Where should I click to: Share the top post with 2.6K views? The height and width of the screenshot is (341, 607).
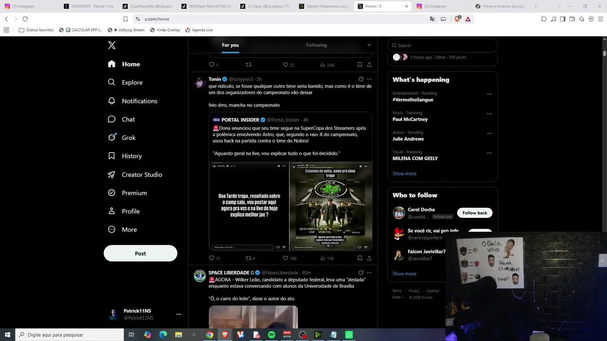pyautogui.click(x=369, y=64)
